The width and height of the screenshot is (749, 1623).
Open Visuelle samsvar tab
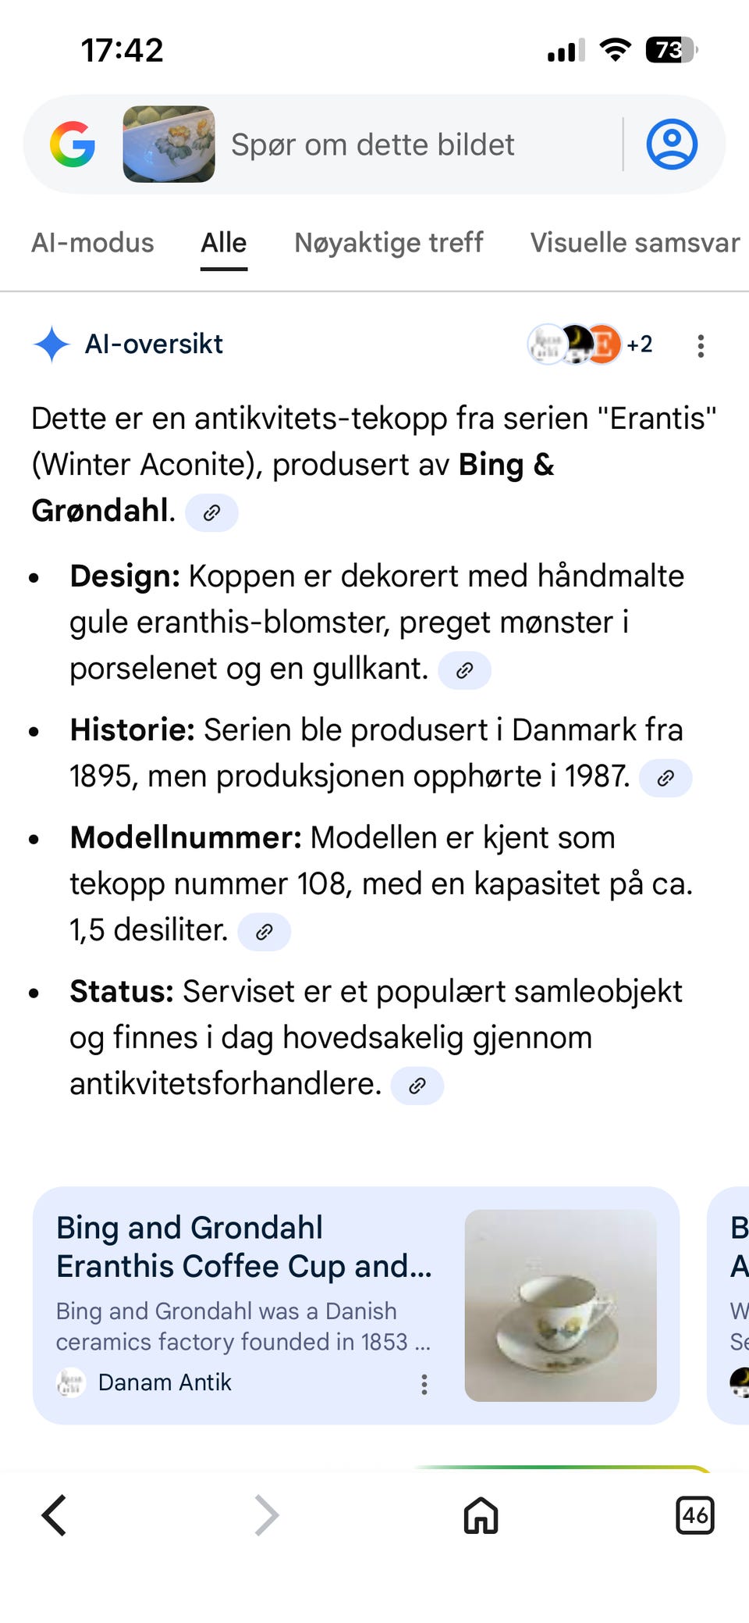pos(635,243)
